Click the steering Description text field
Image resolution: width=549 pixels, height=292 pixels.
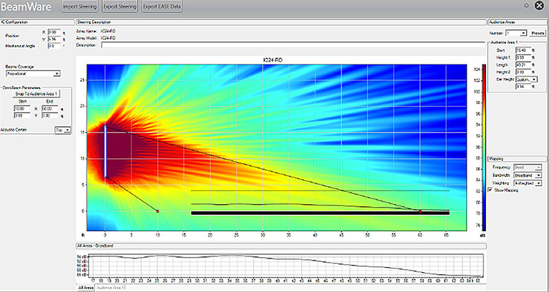click(294, 45)
